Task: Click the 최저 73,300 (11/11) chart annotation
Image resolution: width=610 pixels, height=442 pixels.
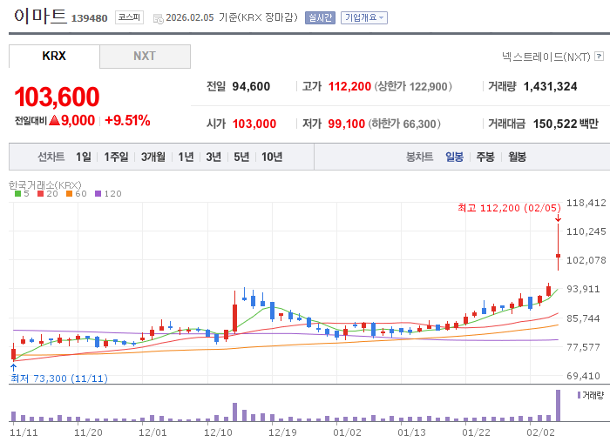Action: click(x=58, y=378)
